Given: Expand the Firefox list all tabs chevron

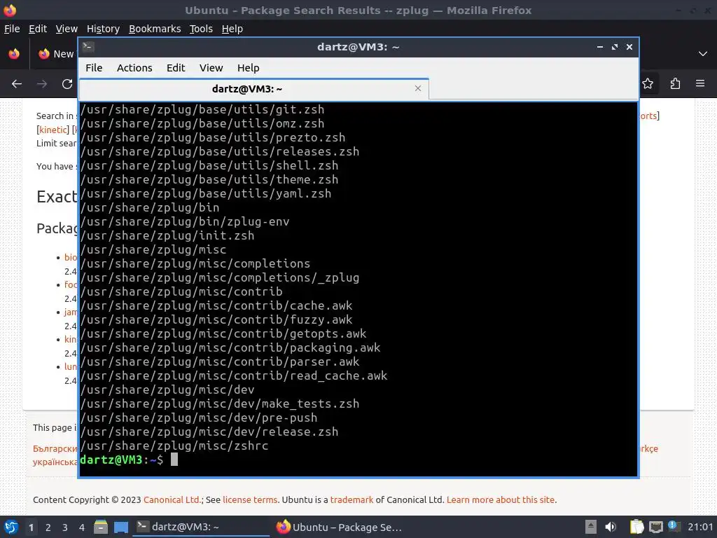Looking at the screenshot, I should click(703, 53).
